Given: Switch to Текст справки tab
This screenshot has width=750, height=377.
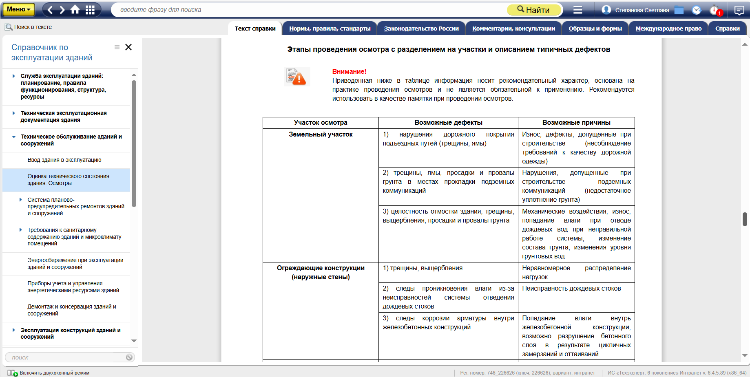Looking at the screenshot, I should [x=255, y=29].
